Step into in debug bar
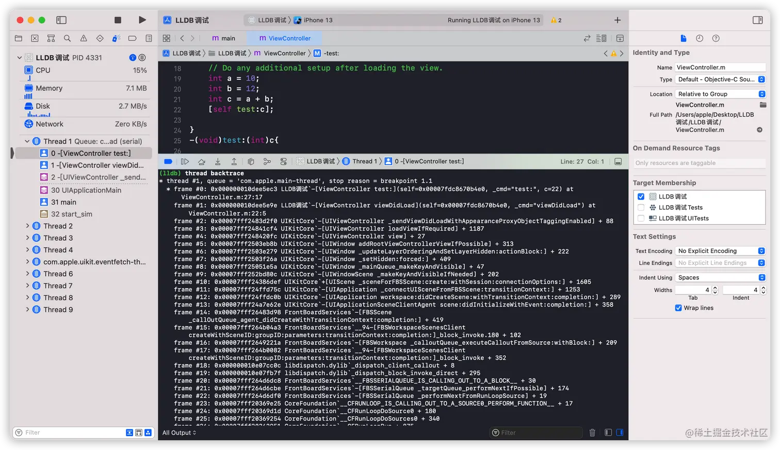 218,161
